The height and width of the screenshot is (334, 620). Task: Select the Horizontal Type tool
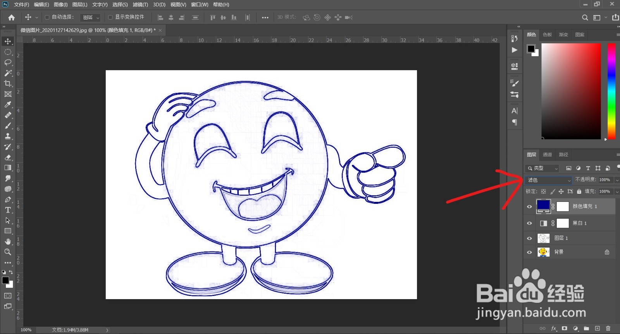pos(8,210)
